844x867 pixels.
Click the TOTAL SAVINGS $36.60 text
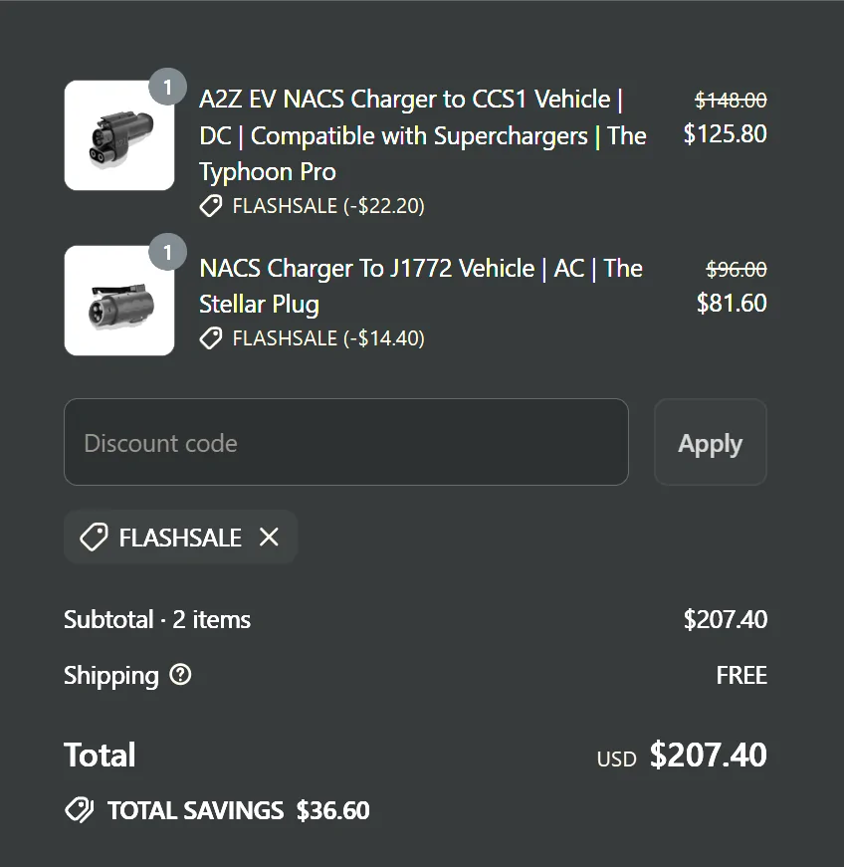click(x=238, y=810)
